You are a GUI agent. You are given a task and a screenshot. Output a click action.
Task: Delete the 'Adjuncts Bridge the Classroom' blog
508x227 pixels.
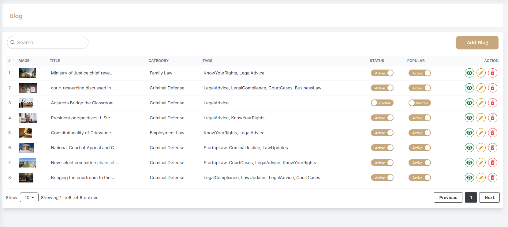[x=492, y=103]
